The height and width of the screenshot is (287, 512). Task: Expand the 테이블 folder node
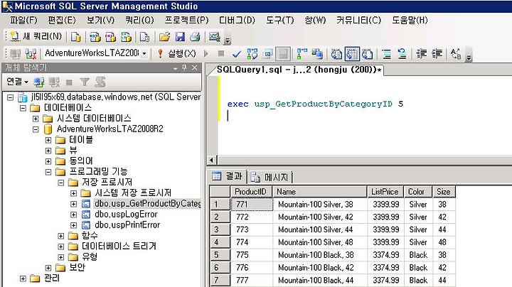click(48, 140)
